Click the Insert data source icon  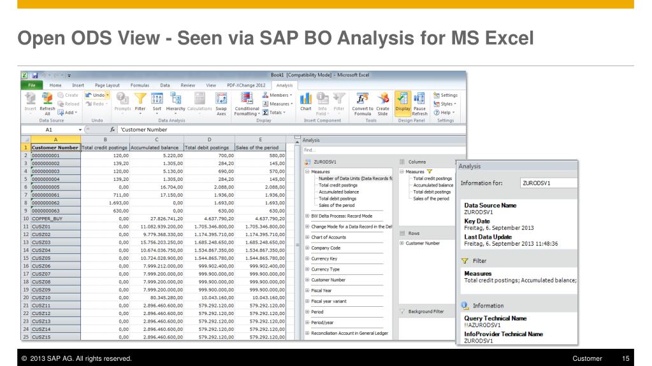(30, 102)
